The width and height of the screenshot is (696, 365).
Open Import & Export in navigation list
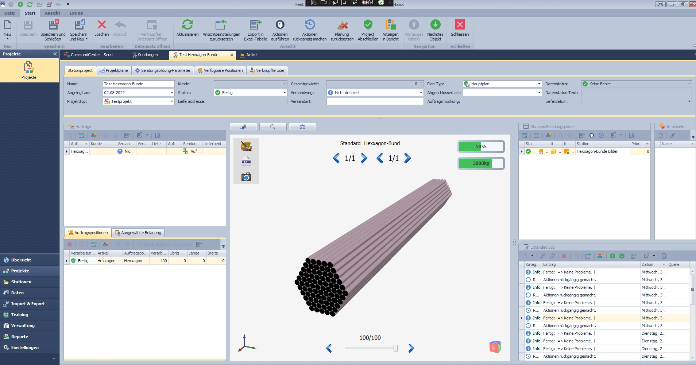[30, 304]
